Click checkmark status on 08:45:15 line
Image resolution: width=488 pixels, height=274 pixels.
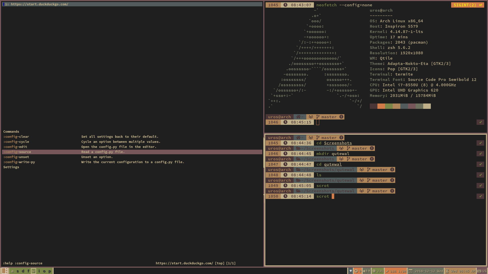[480, 122]
